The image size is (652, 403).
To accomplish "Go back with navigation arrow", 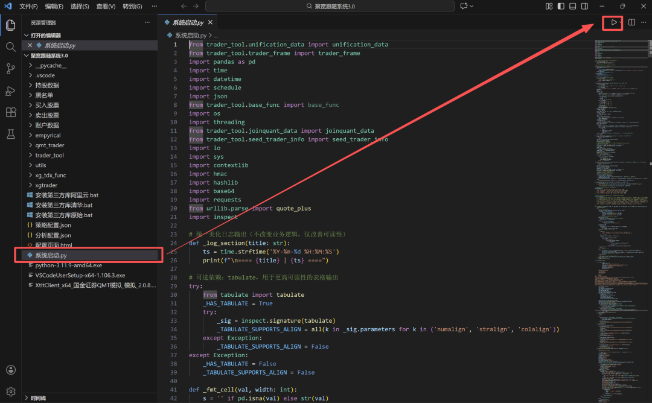I will (x=184, y=6).
